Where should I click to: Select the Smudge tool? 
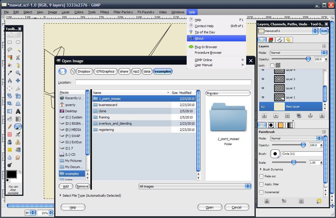click(x=18, y=157)
